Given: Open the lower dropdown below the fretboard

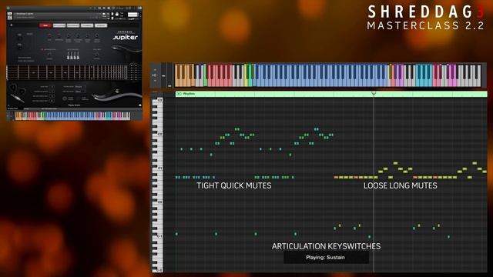Looking at the screenshot, I should click(80, 92).
